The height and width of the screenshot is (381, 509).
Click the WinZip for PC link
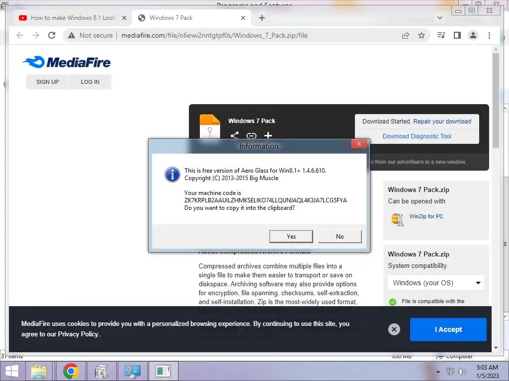pos(426,216)
